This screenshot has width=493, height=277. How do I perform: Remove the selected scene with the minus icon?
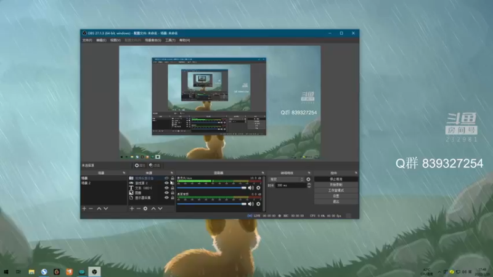[x=91, y=209]
